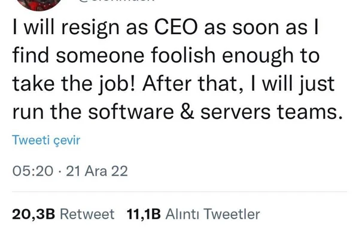Click the word teams ending the tweet

point(310,112)
